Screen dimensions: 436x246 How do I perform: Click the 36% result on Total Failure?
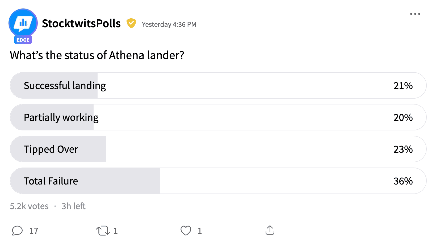point(403,181)
